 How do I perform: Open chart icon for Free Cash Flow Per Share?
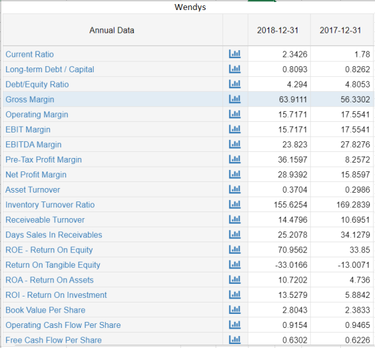click(x=234, y=340)
